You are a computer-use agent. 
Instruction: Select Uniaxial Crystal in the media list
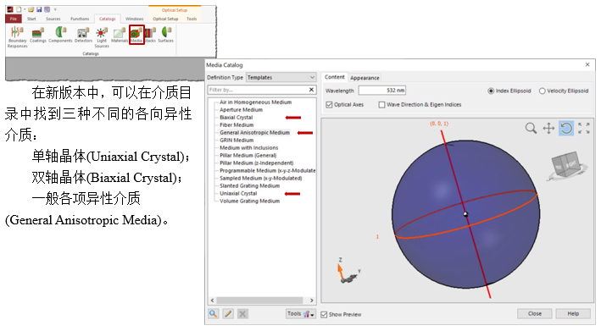(x=238, y=194)
